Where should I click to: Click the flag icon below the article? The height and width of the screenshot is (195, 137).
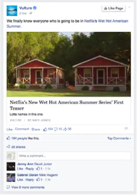(x=126, y=129)
